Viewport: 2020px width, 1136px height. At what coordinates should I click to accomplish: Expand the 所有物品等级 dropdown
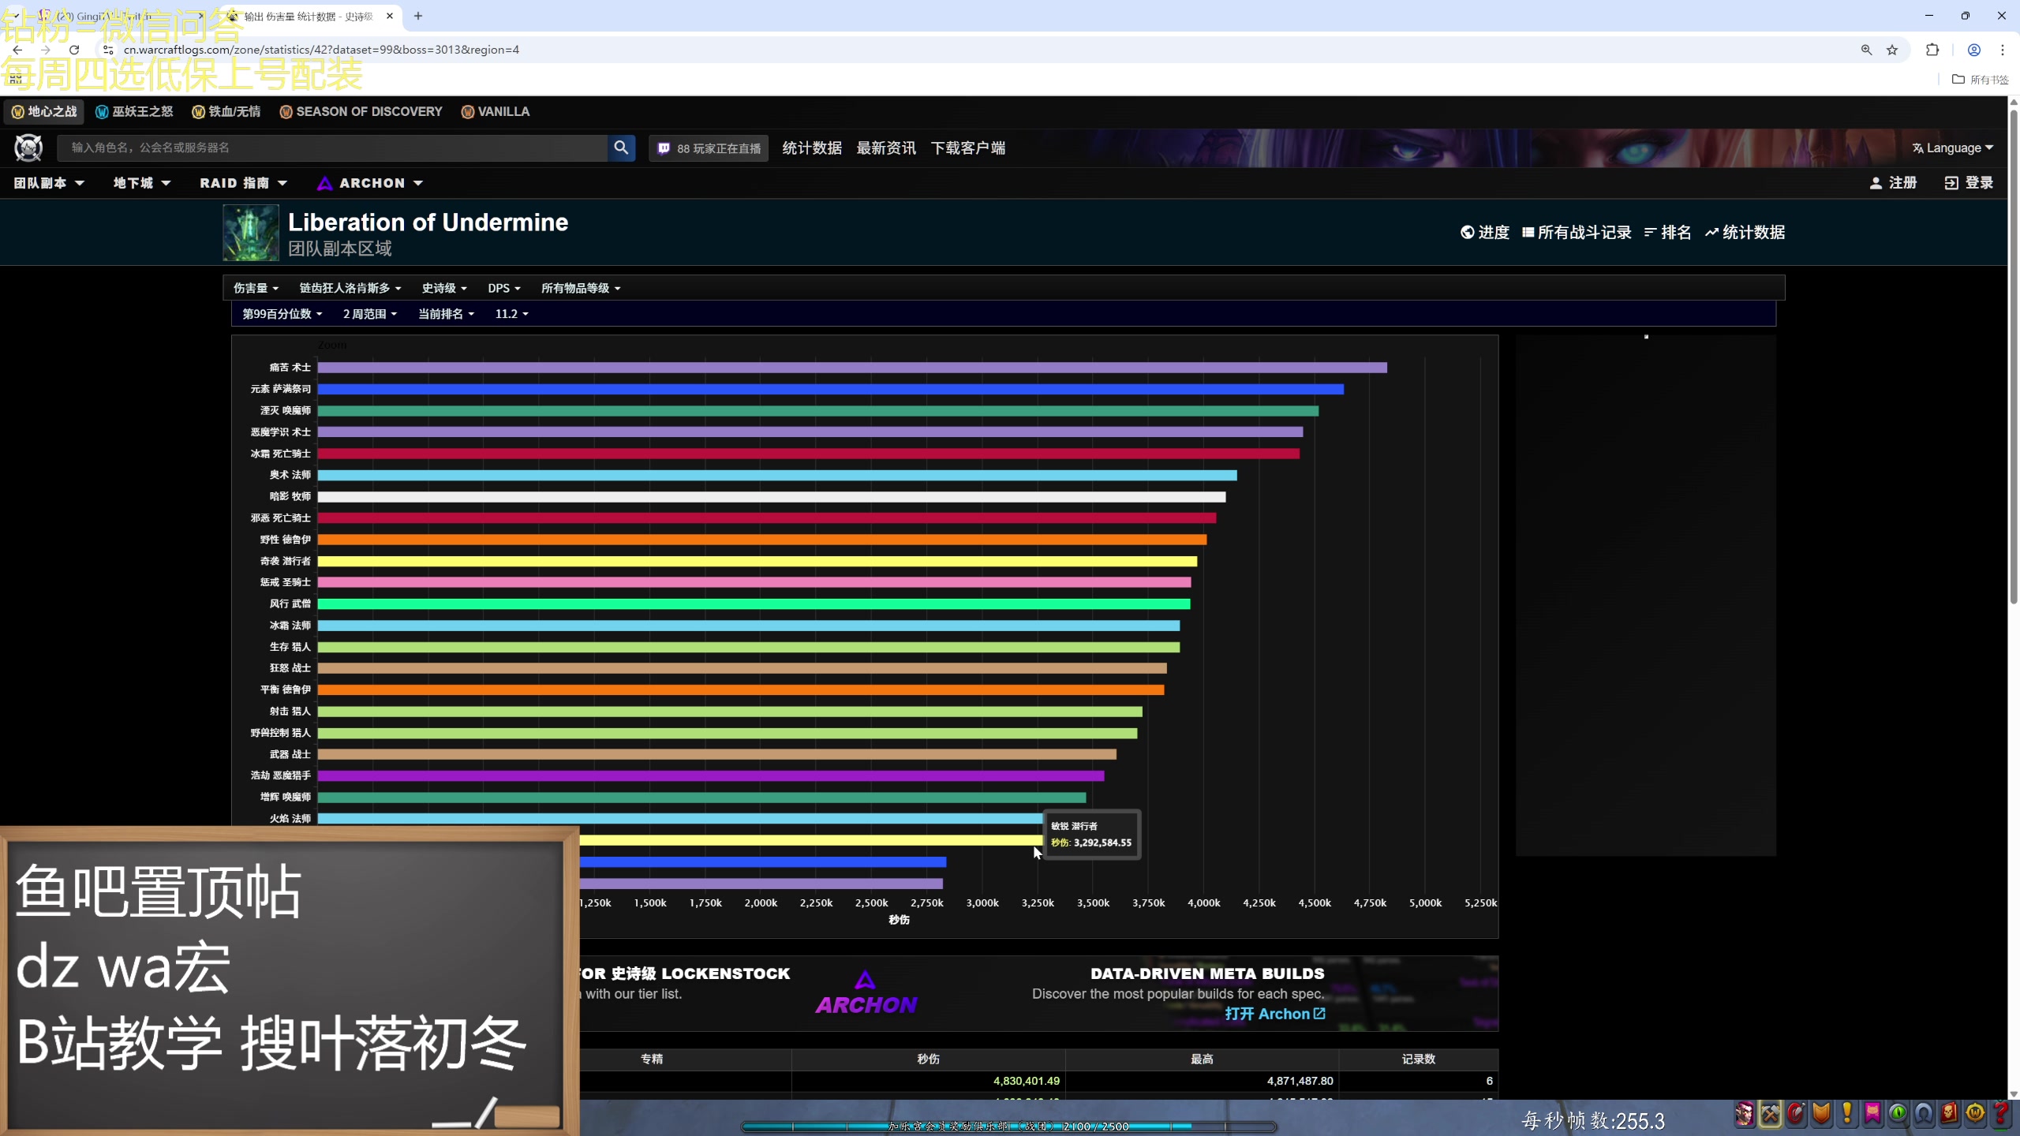[581, 288]
